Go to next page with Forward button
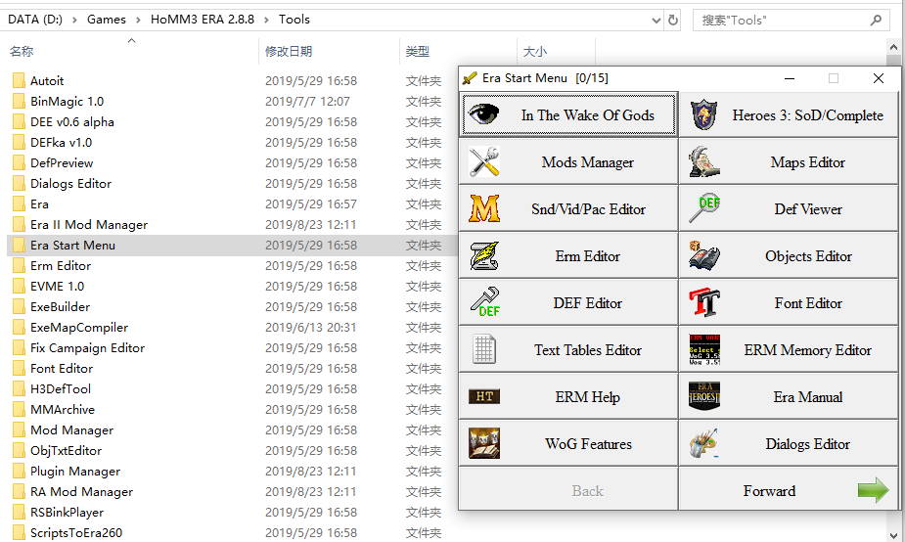Screen dimensions: 905x542 tap(789, 490)
